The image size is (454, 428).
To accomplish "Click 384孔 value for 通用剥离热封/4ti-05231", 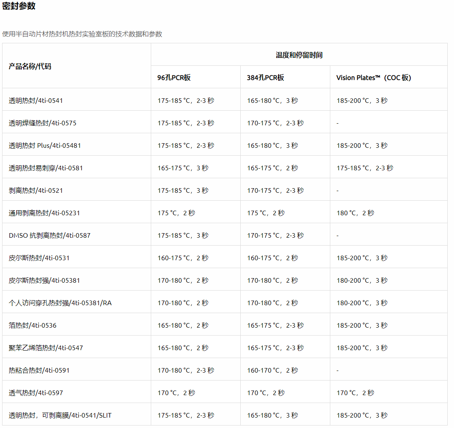I will click(266, 213).
